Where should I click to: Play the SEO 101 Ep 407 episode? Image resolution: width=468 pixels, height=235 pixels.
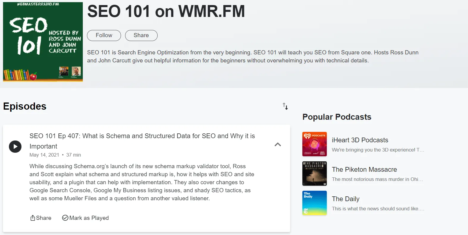coord(15,146)
